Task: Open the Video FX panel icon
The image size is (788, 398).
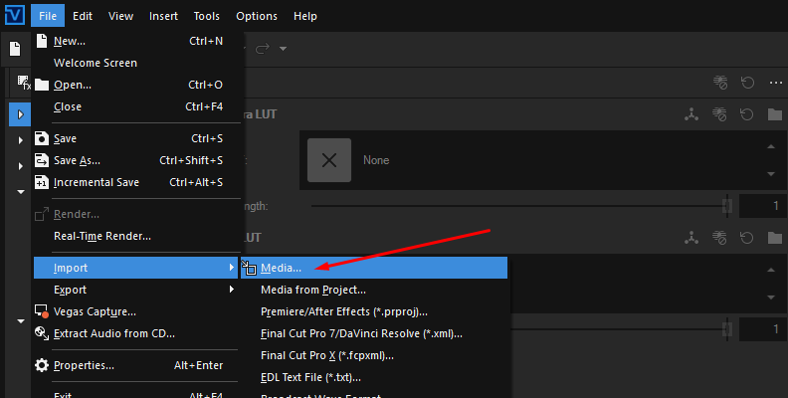Action: tap(24, 83)
